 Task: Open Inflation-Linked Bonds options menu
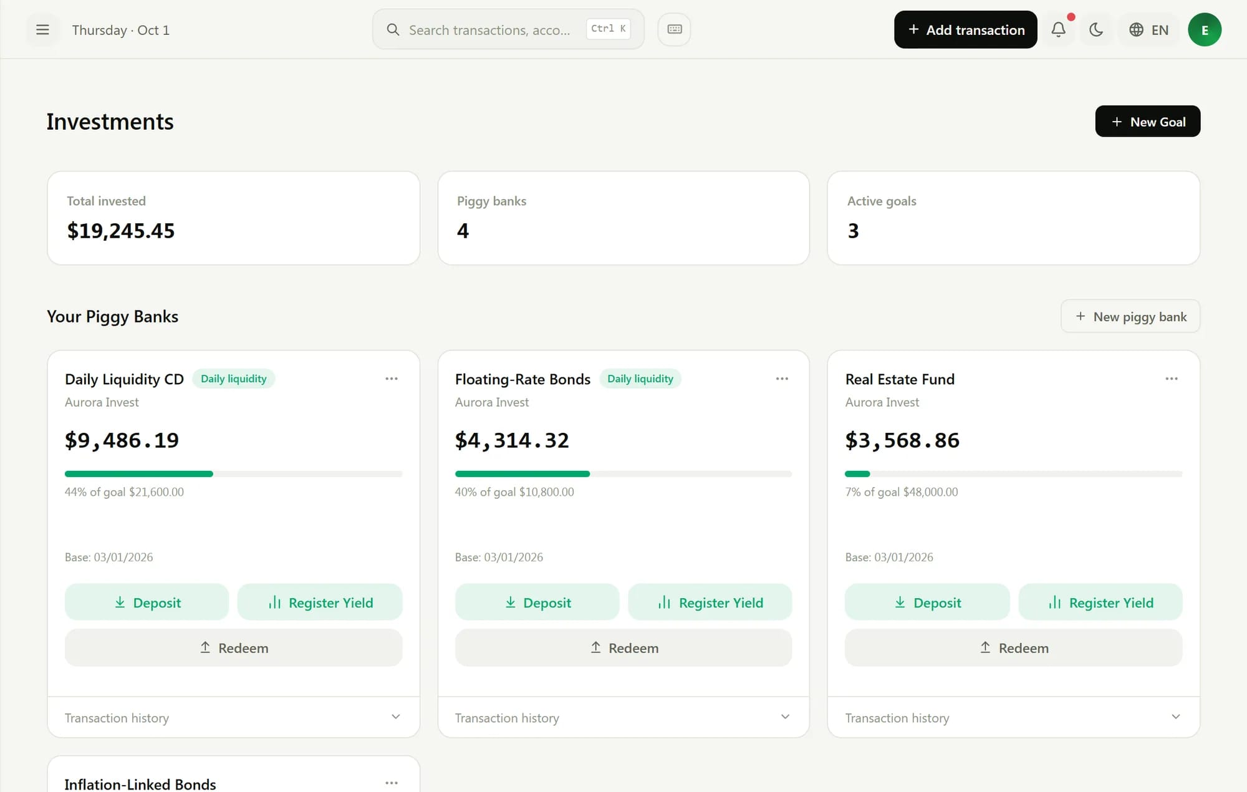[x=392, y=783]
